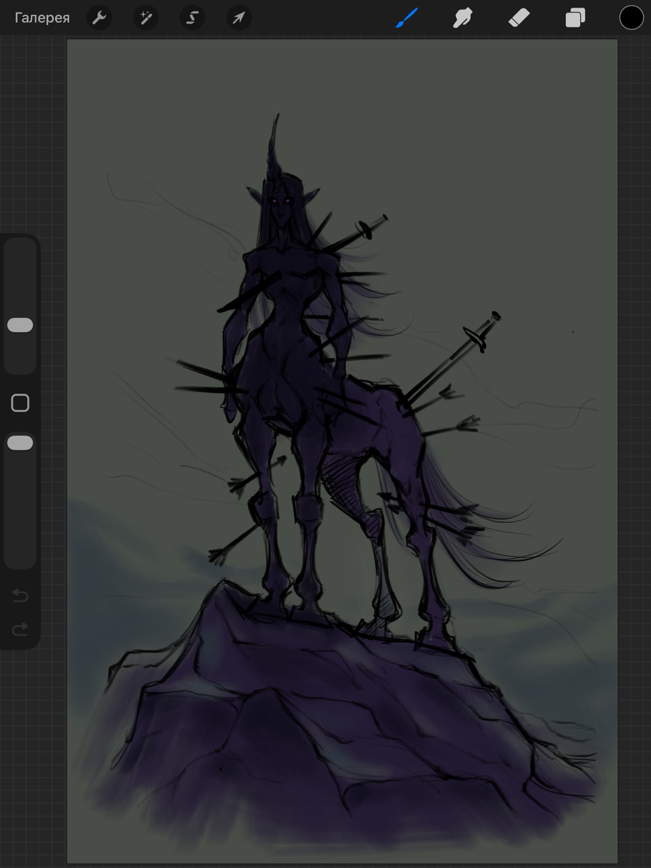Click the centaur's glowing purple eyes on canvas

tap(280, 201)
